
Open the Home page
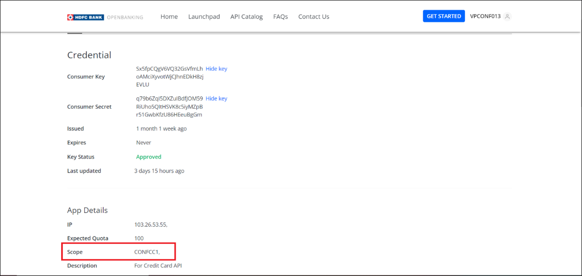pos(169,16)
